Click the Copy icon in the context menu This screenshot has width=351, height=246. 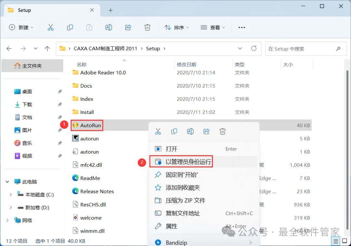[174, 131]
